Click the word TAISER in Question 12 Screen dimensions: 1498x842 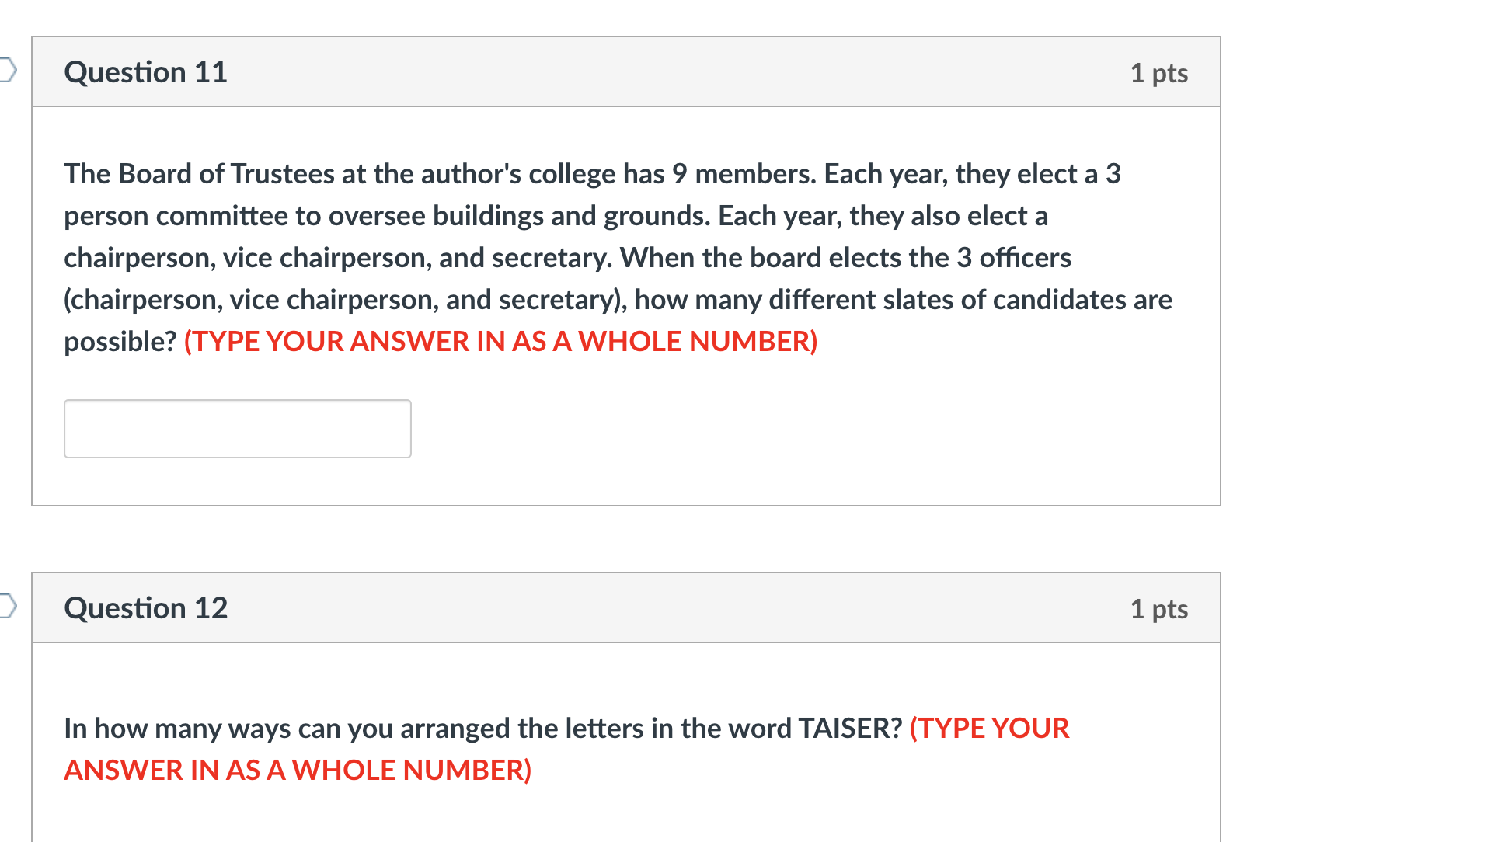tap(850, 729)
